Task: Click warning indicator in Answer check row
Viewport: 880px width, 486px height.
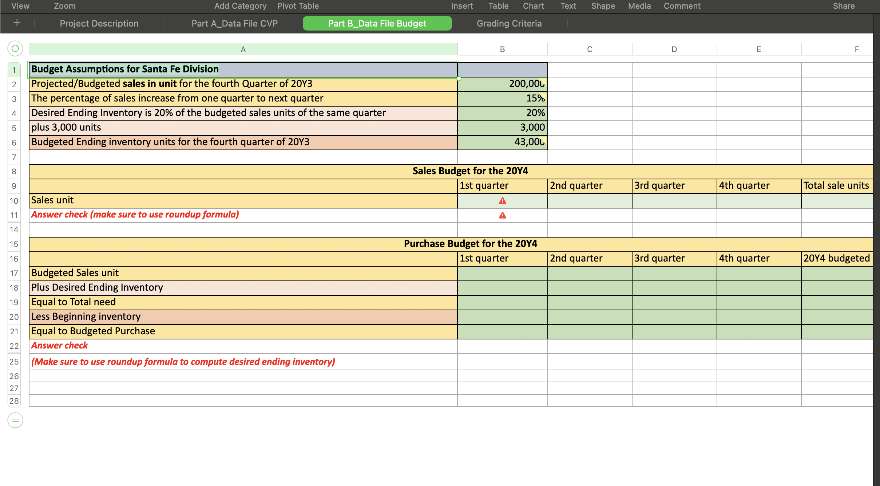Action: [x=502, y=215]
